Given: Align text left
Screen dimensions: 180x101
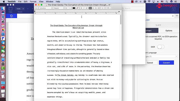Looking at the screenshot, I should (90, 8).
